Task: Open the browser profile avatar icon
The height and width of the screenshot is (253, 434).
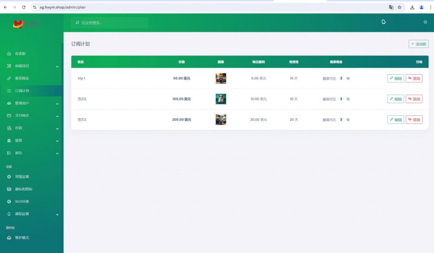Action: coord(421,7)
